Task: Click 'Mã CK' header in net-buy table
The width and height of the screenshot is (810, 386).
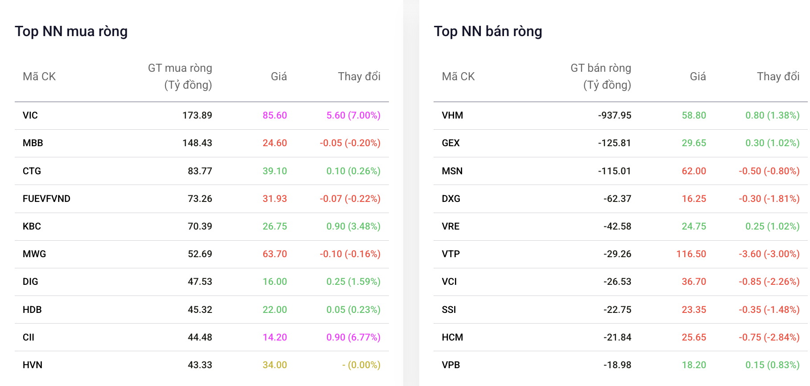Action: click(x=39, y=77)
